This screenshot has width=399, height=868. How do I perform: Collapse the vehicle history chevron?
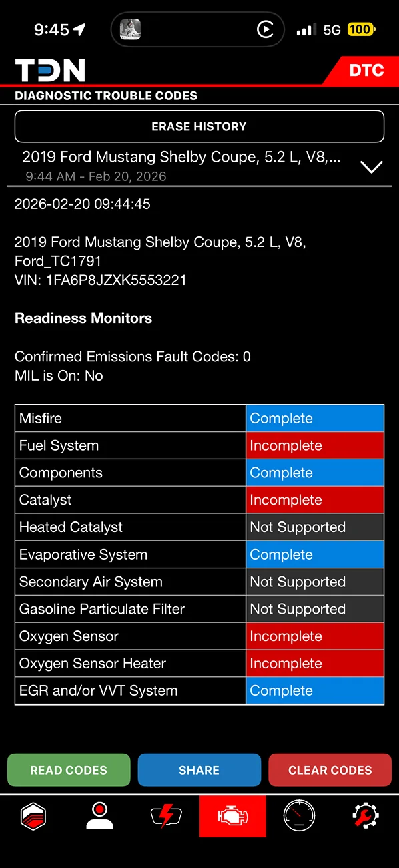point(371,167)
